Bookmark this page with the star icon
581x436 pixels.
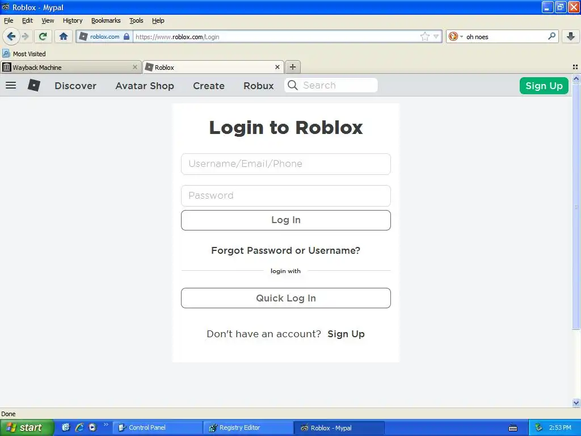tap(424, 36)
